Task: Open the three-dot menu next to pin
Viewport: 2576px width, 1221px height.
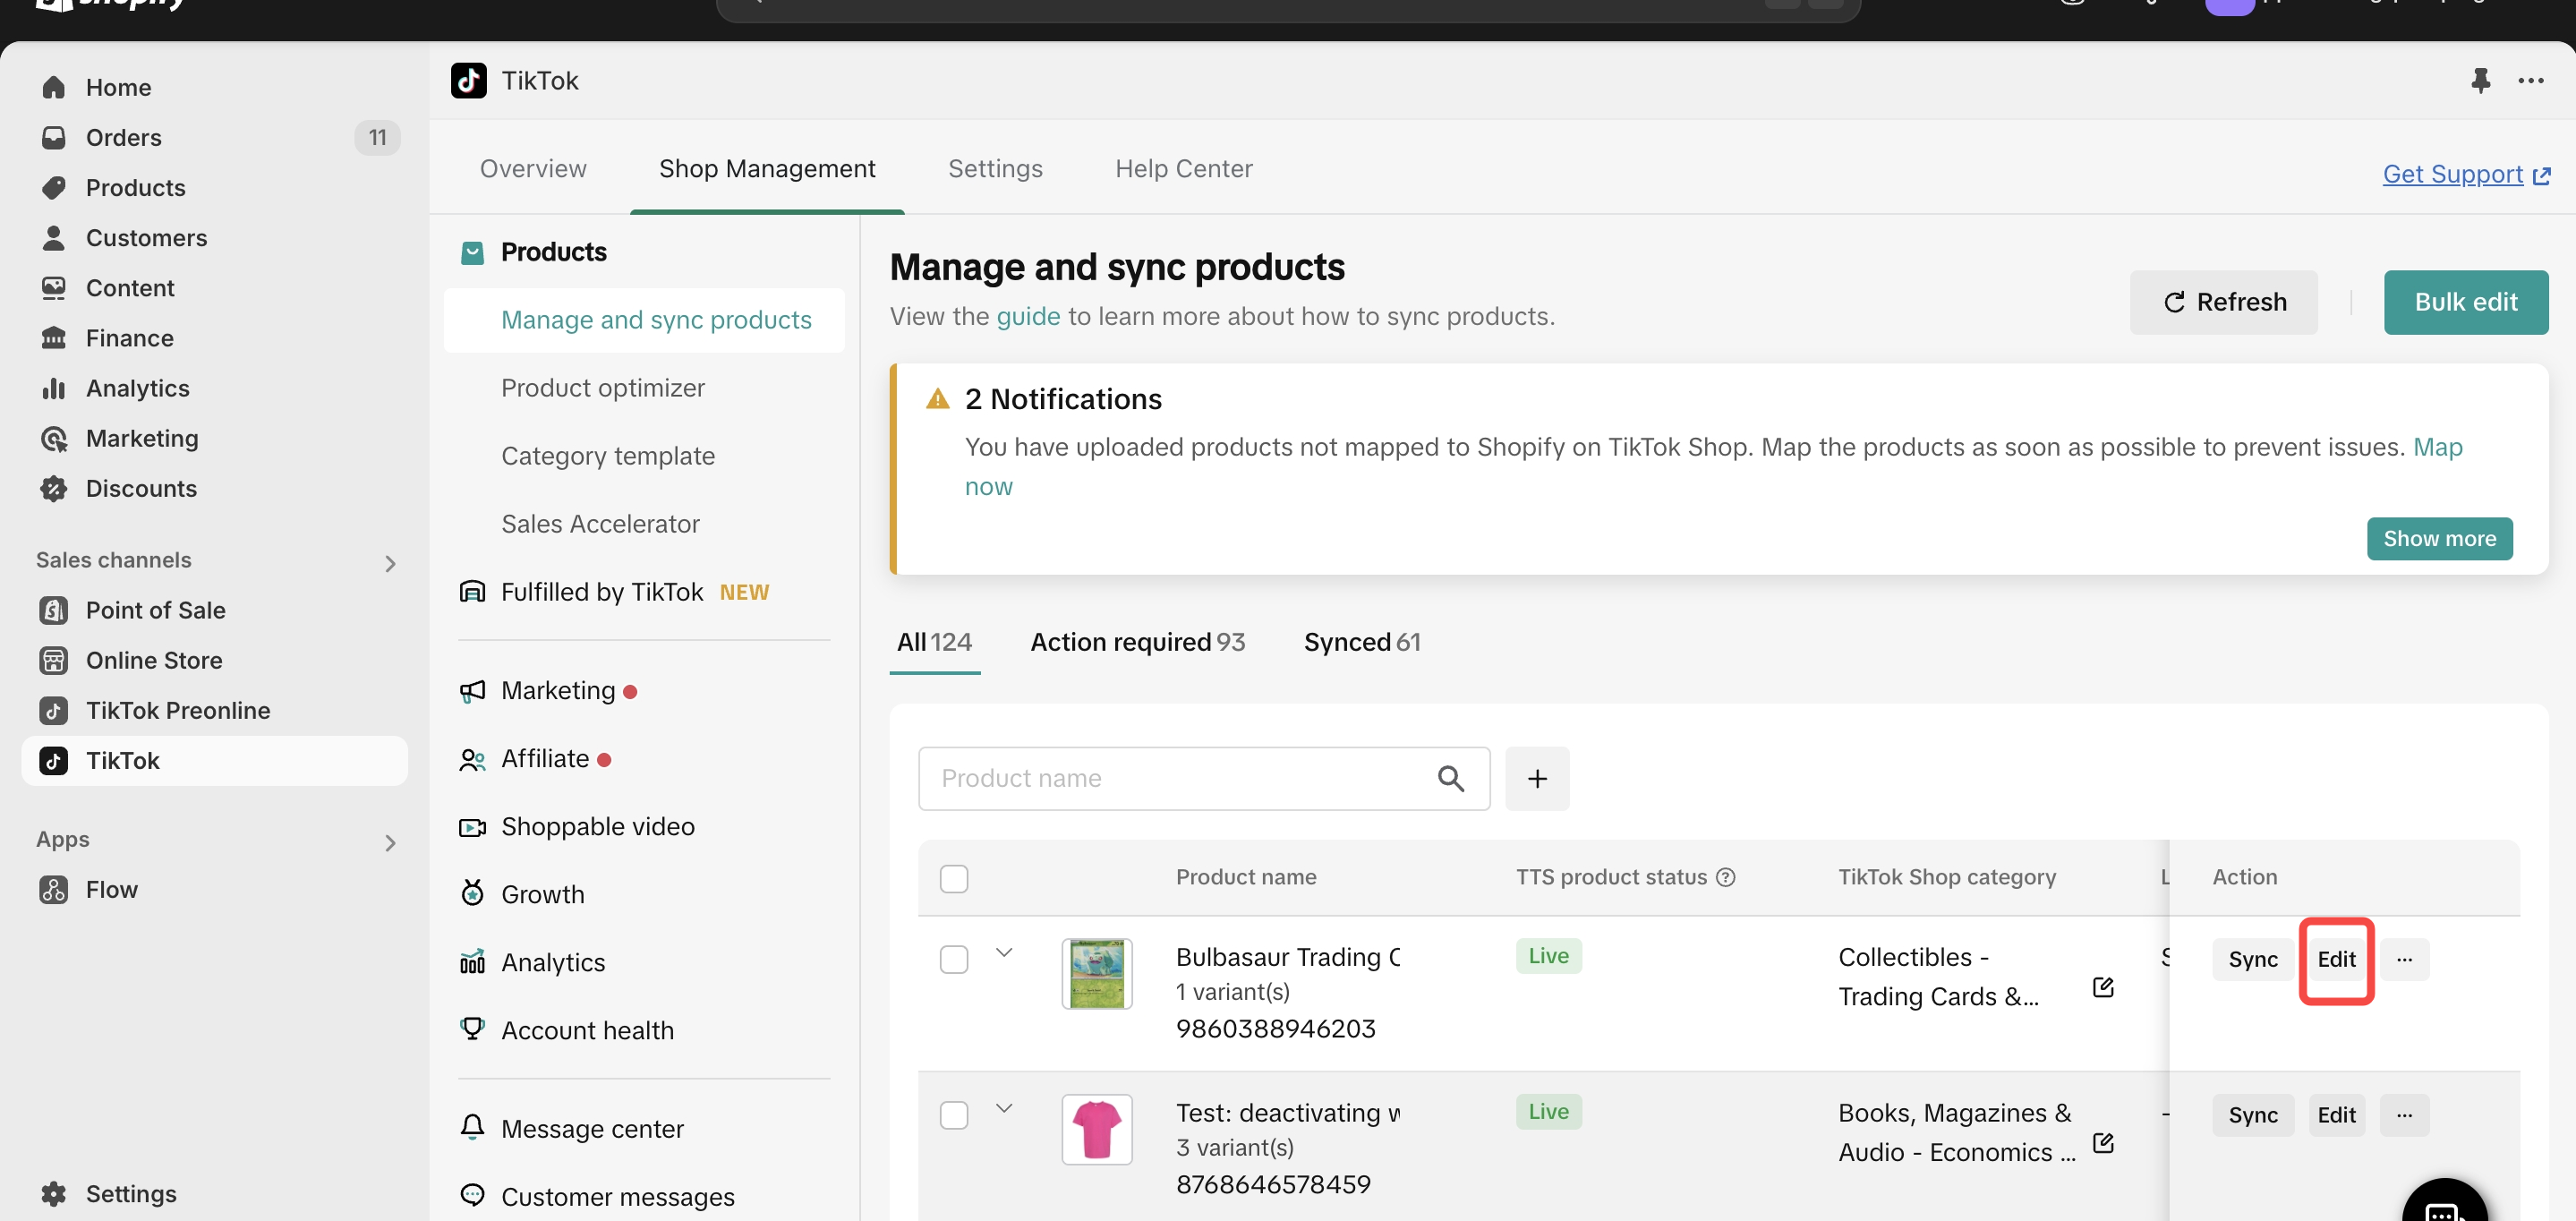Action: pyautogui.click(x=2530, y=80)
